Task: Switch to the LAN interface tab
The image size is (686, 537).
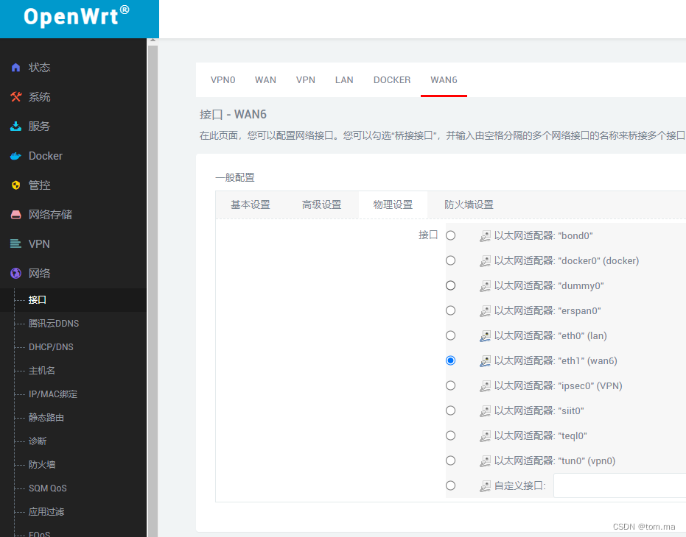Action: coord(344,79)
